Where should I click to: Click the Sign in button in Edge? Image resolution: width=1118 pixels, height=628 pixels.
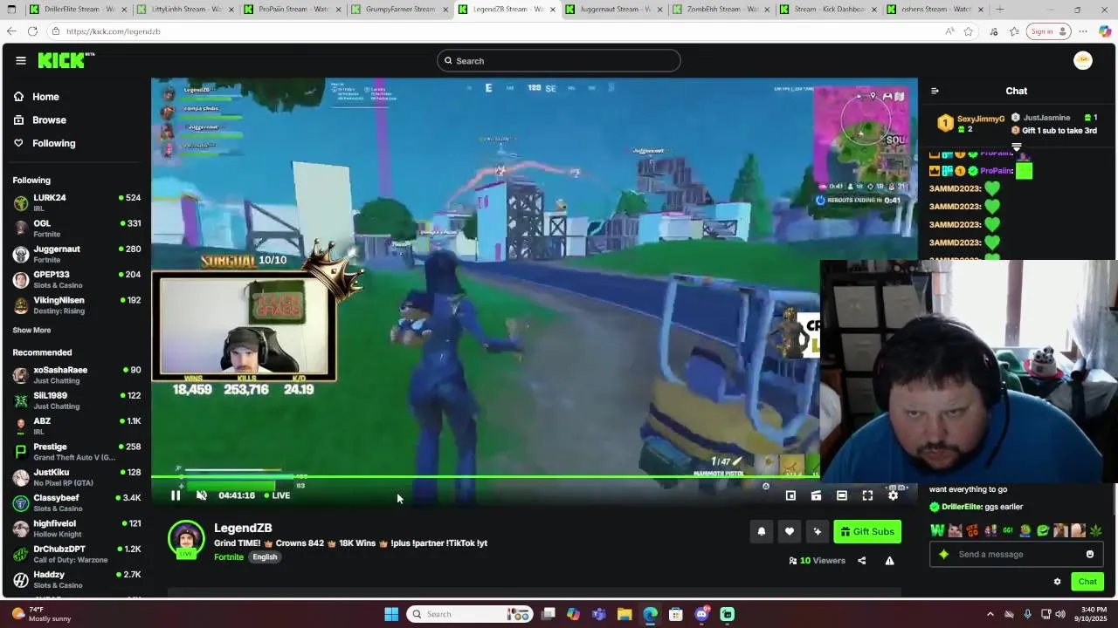coord(1049,31)
